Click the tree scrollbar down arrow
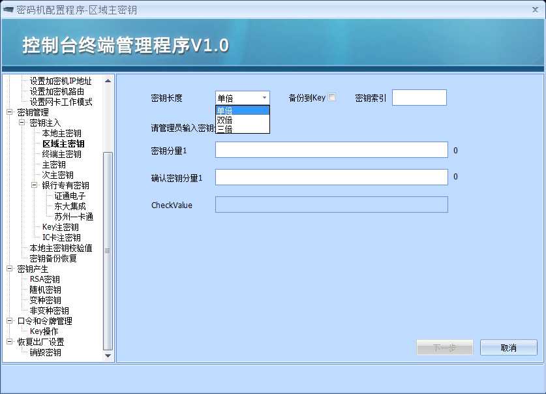This screenshot has width=546, height=394. point(108,356)
